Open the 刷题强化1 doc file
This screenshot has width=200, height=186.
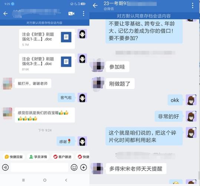click(x=47, y=39)
